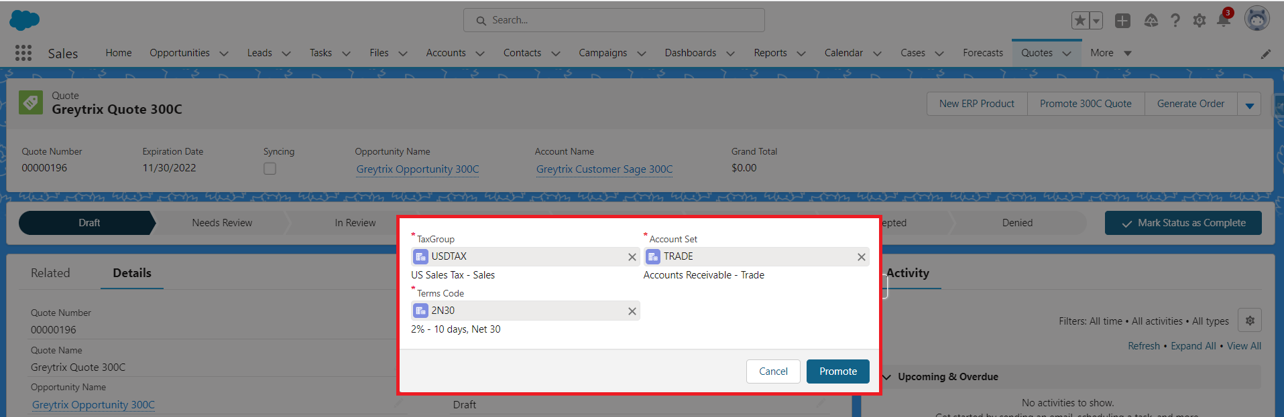Open the Forecasts tab
The image size is (1284, 417).
click(x=983, y=53)
